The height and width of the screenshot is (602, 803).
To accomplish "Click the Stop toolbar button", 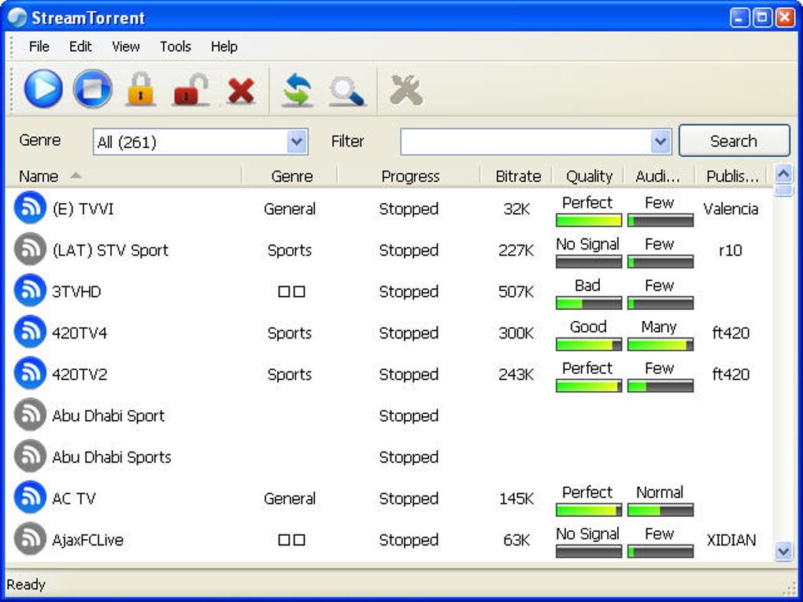I will (x=92, y=89).
